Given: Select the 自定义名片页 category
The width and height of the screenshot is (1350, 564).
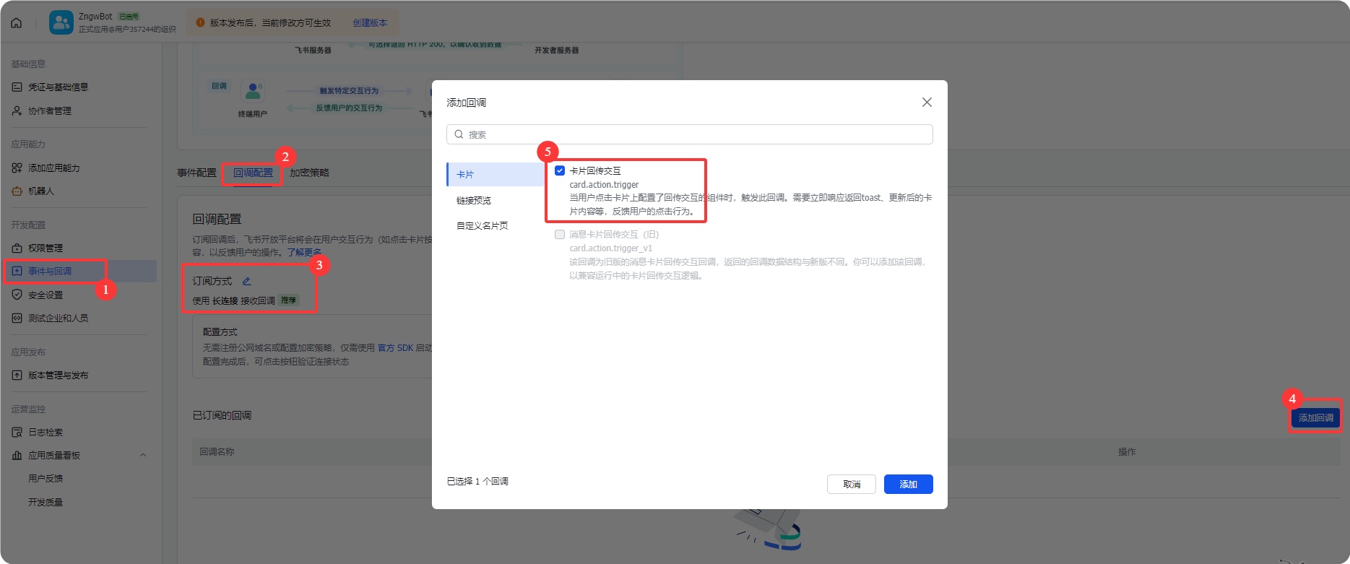Looking at the screenshot, I should coord(482,225).
